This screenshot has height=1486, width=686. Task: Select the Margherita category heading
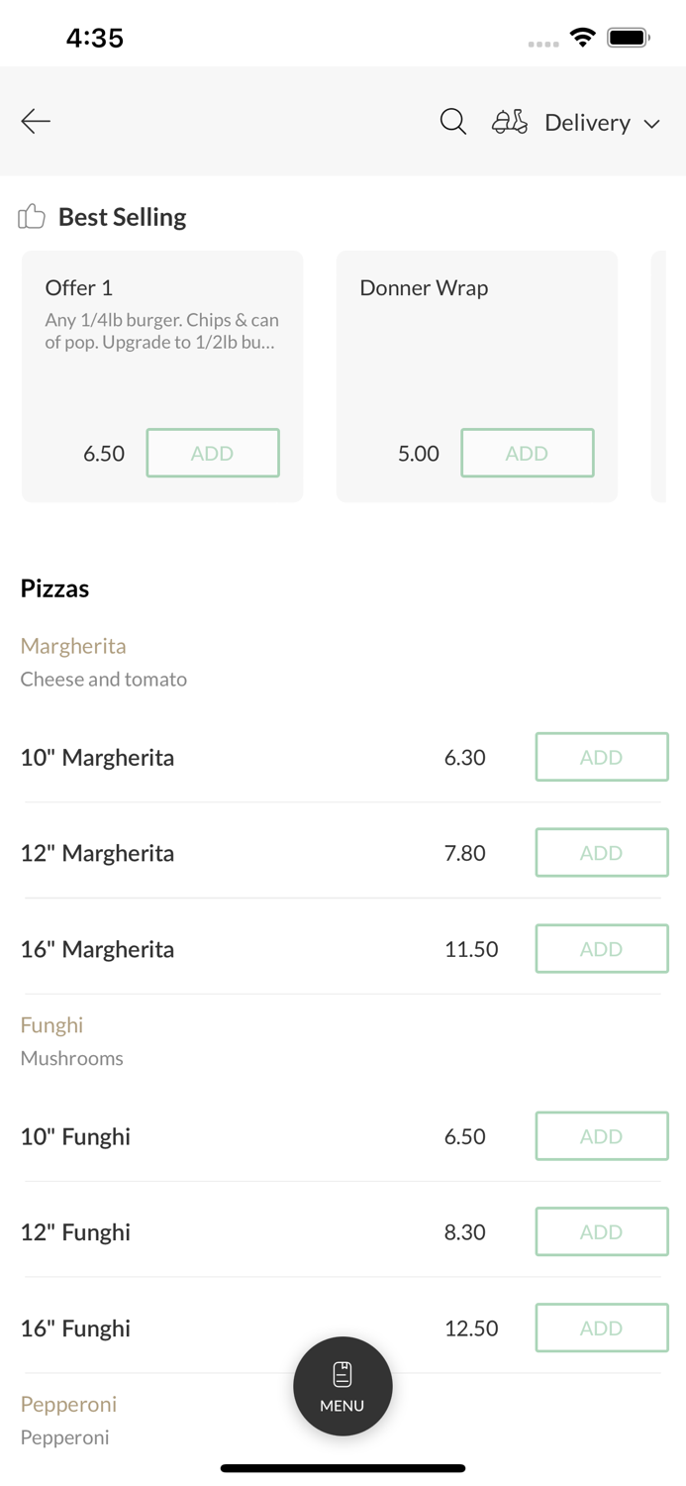[x=73, y=646]
